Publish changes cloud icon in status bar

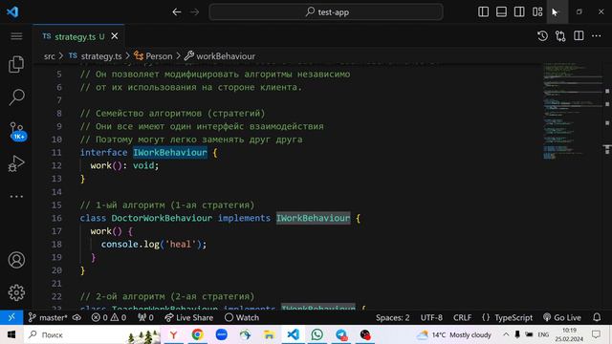tap(76, 317)
